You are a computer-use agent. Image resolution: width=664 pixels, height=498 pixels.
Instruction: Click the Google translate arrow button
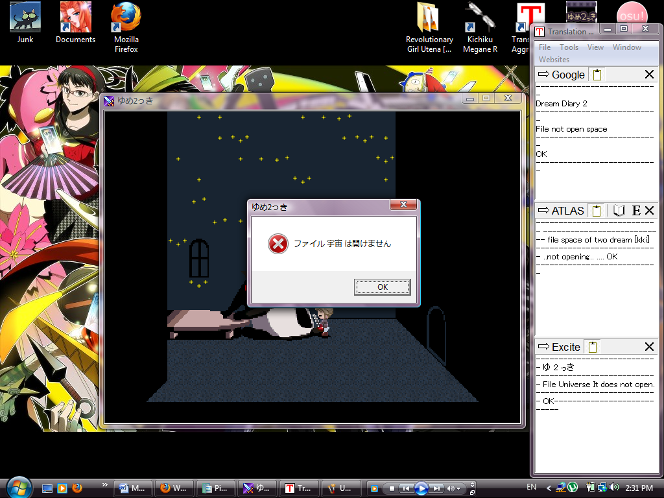click(543, 75)
